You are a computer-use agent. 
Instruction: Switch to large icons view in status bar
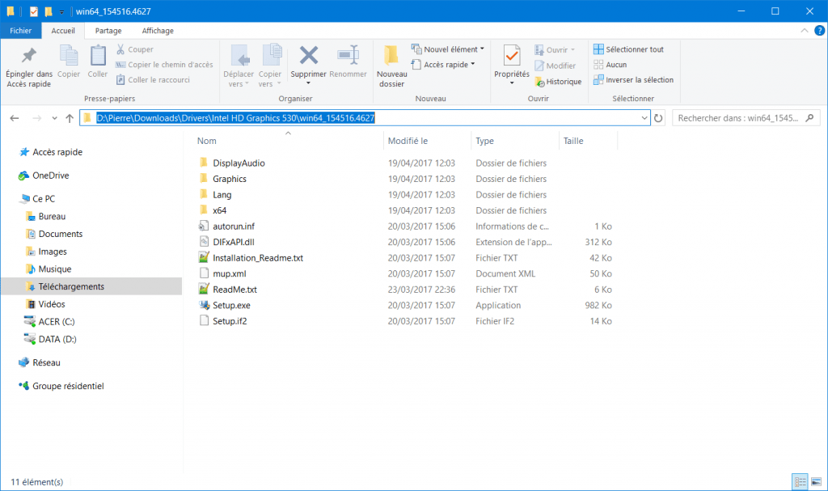pyautogui.click(x=817, y=481)
